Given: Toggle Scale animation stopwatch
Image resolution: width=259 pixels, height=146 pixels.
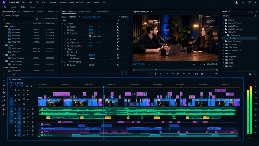Looking at the screenshot, I should pos(68,30).
